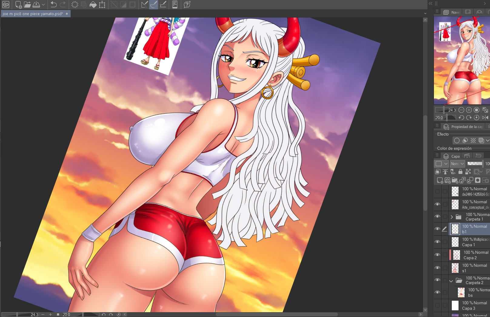Toggle visibility of the s1 layer
This screenshot has width=490, height=317.
tap(437, 268)
